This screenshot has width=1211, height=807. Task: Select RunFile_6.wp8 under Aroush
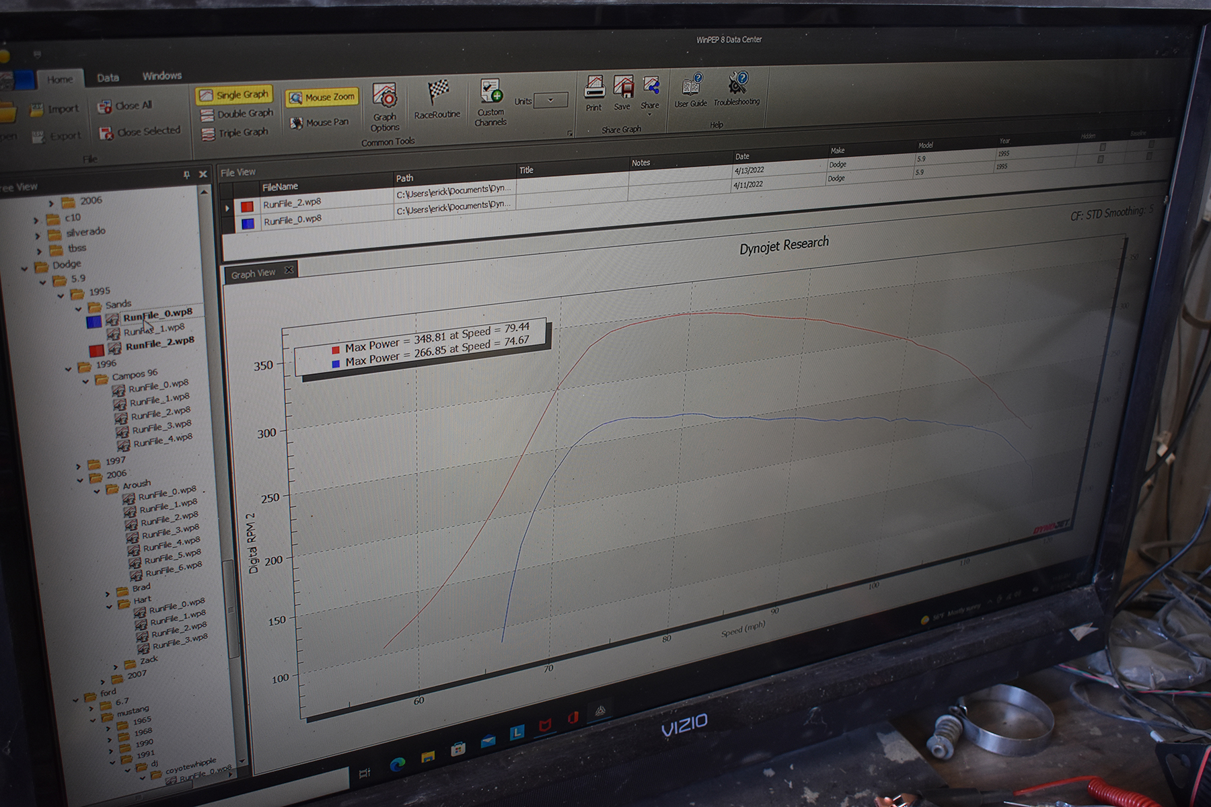(x=174, y=570)
